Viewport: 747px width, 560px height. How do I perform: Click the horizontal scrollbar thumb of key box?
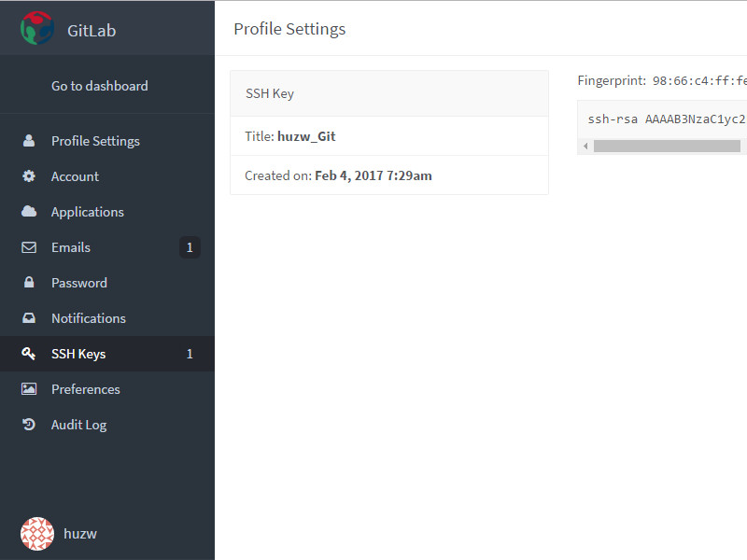click(x=667, y=146)
